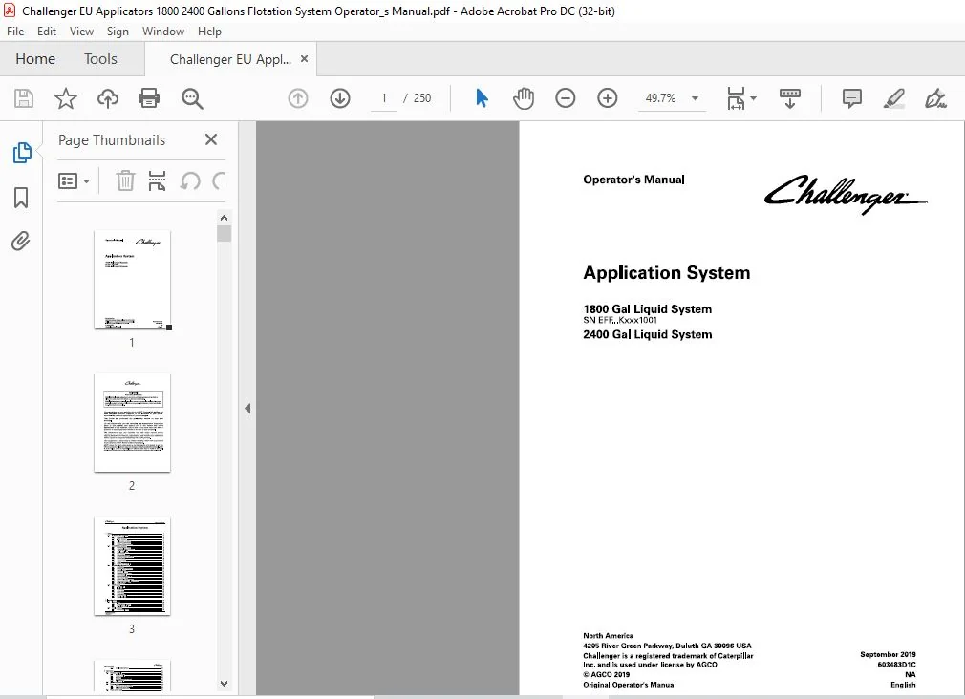Click the SN EFF...Kxxx1001 text
This screenshot has height=699, width=965.
(x=620, y=320)
